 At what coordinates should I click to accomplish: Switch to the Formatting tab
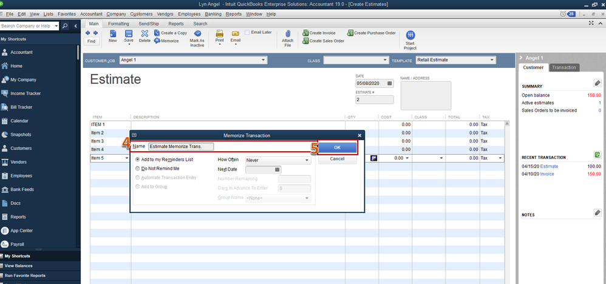(x=118, y=24)
